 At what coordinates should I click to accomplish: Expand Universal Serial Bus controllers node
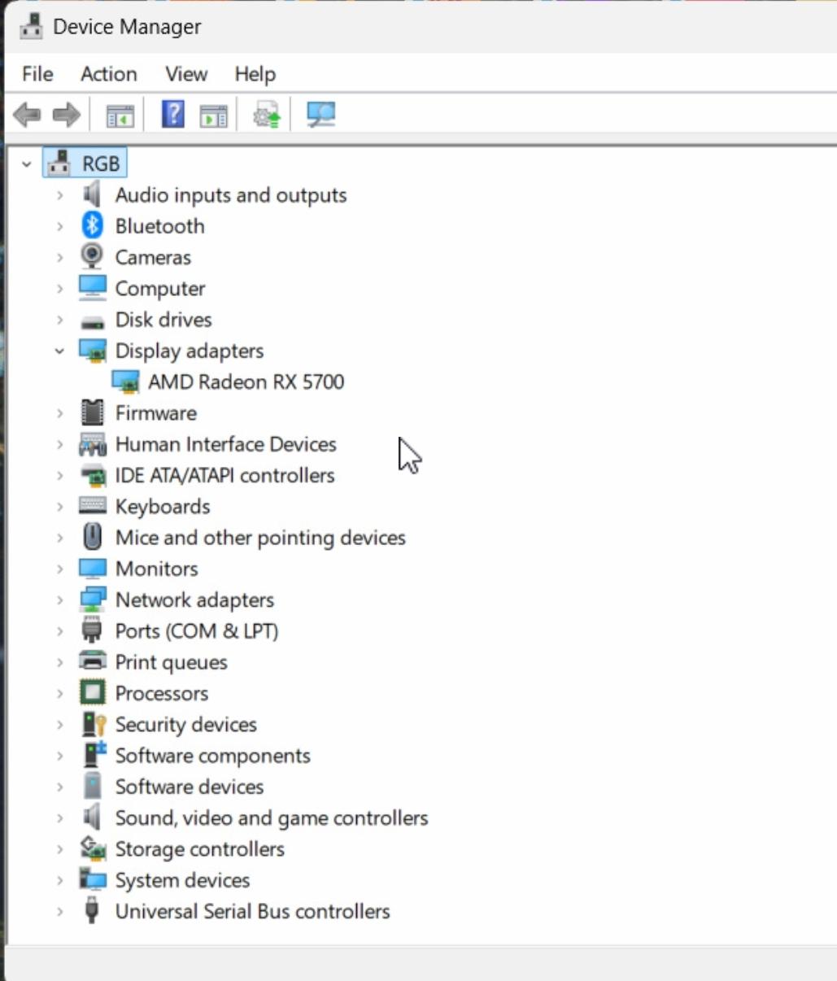point(59,912)
